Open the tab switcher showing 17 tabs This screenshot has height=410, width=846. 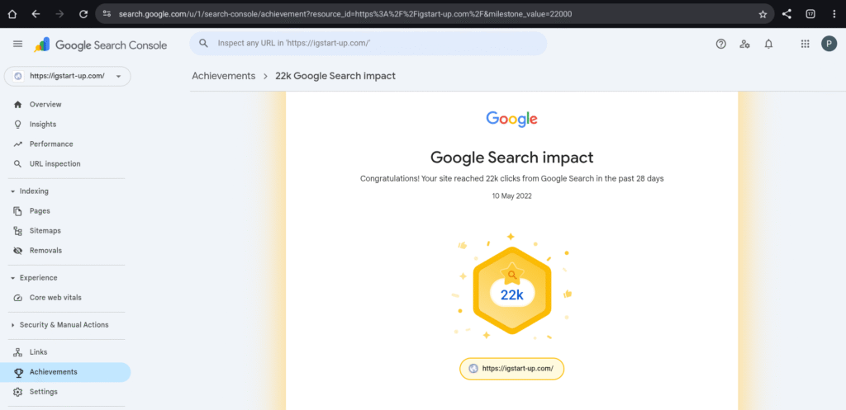coord(810,14)
